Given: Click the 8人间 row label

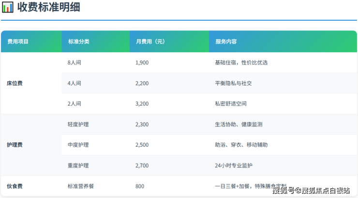Looking at the screenshot, I should (x=75, y=63).
